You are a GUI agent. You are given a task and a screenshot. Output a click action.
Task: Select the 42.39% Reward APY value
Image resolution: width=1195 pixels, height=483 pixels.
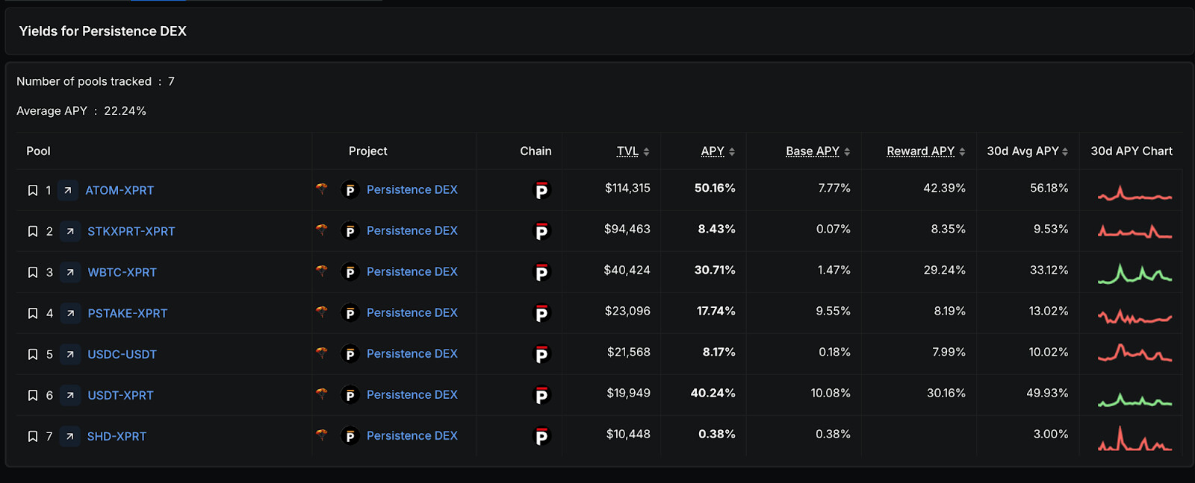(x=944, y=188)
